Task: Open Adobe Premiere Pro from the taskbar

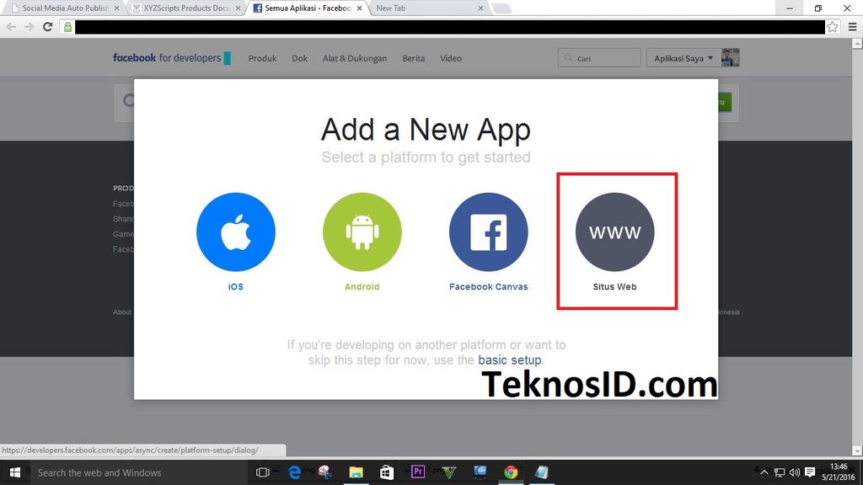Action: point(418,472)
